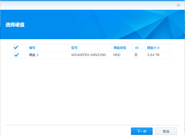The width and height of the screenshot is (185, 137).
Task: Click the 型号 column header
Action: click(x=74, y=48)
